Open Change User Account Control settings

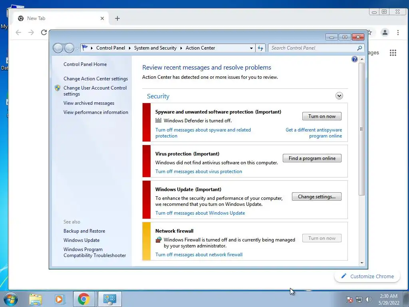[x=95, y=91]
